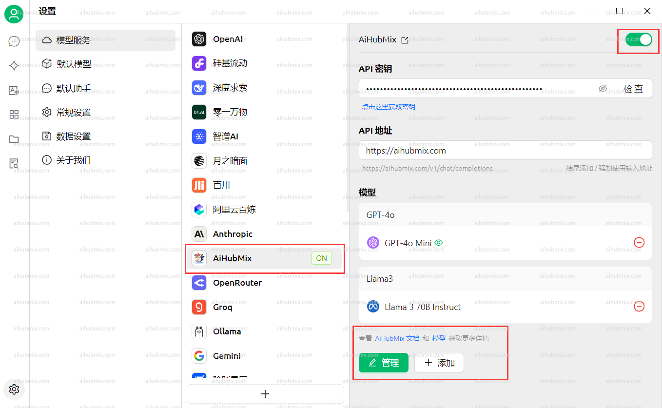Click the GPT-4o Mini model name

408,242
